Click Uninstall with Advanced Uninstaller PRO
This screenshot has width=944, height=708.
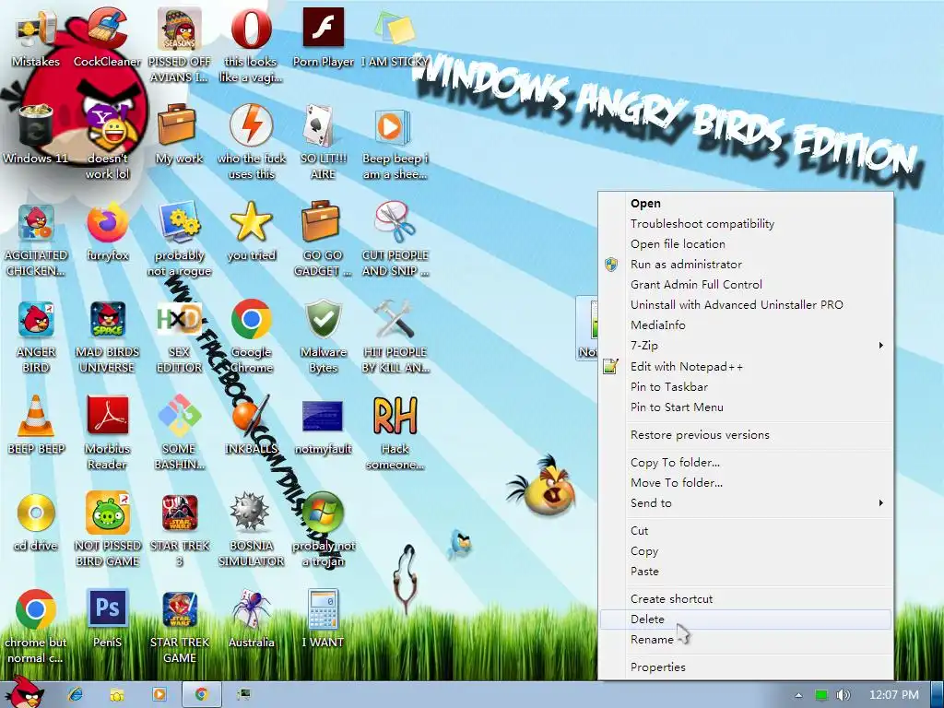745,304
